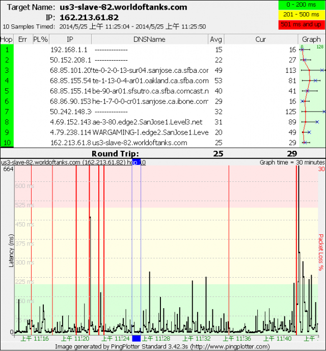Screen dimensions: 326x351
Task: Click the blue focus marker on time axis
Action: (x=137, y=338)
